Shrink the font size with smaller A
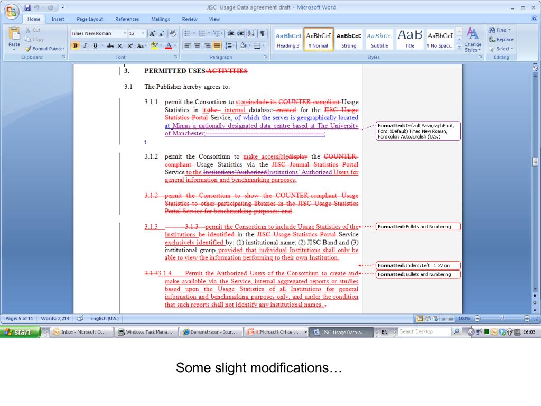The width and height of the screenshot is (541, 406). coord(162,33)
